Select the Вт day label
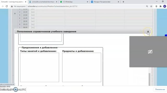The height and width of the screenshot is (93, 167). pos(15,14)
